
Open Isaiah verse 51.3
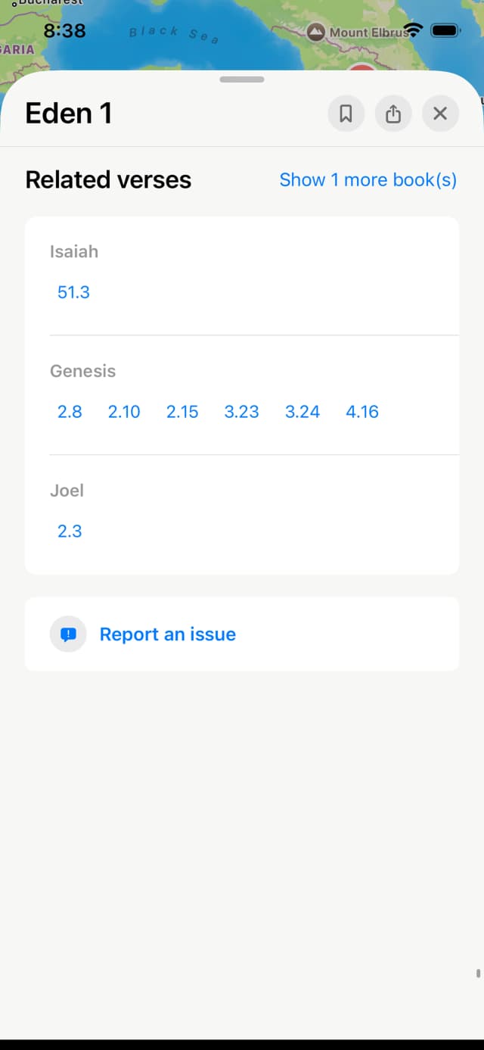[73, 291]
